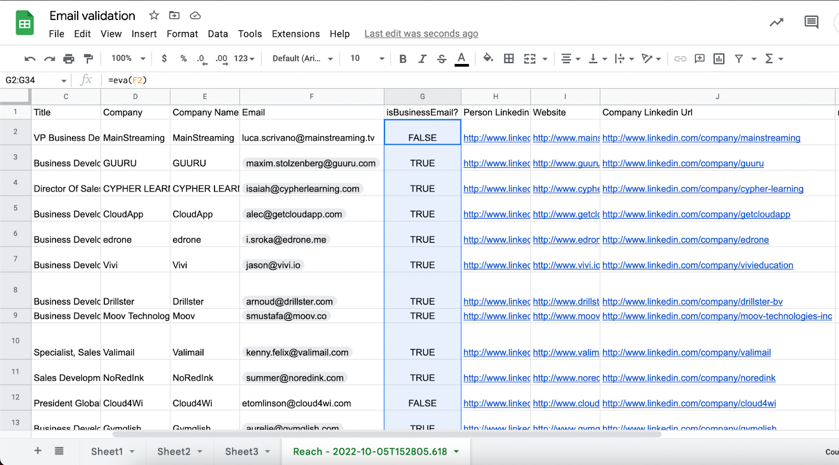Open vertical align dropdown
Screen dimensions: 839x465
pyautogui.click(x=597, y=59)
